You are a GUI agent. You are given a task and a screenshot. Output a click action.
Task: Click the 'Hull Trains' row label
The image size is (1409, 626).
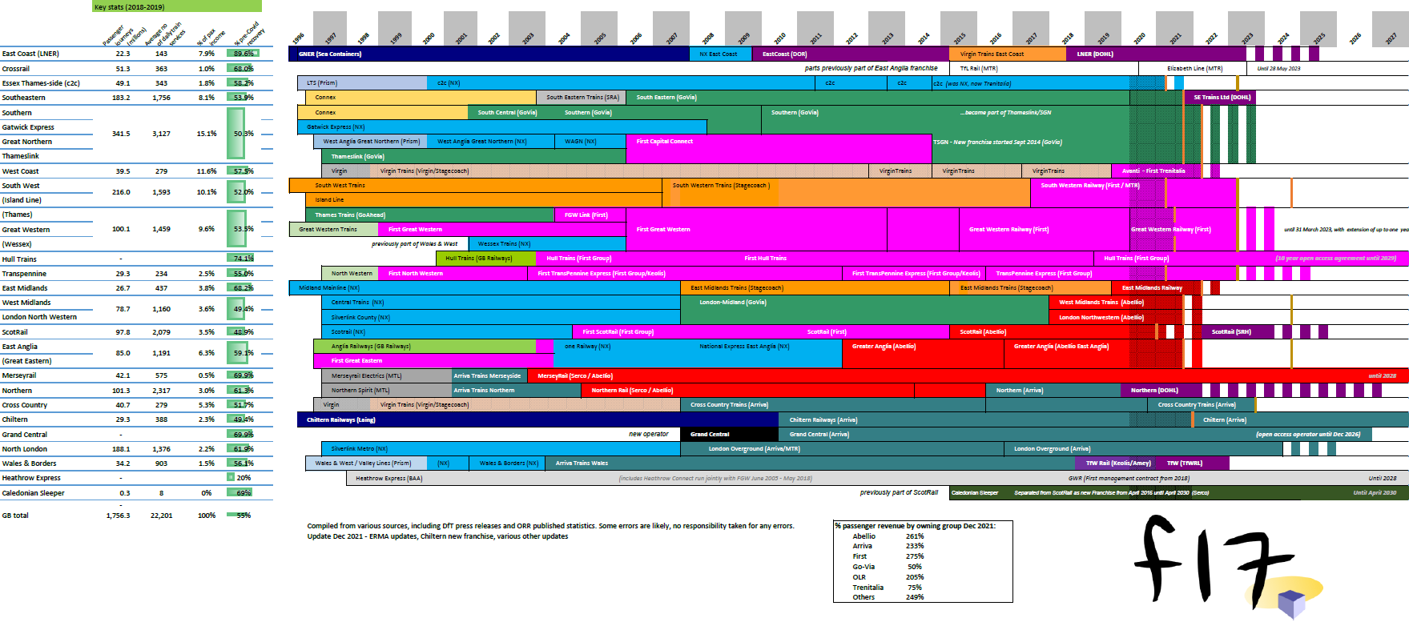pyautogui.click(x=19, y=259)
